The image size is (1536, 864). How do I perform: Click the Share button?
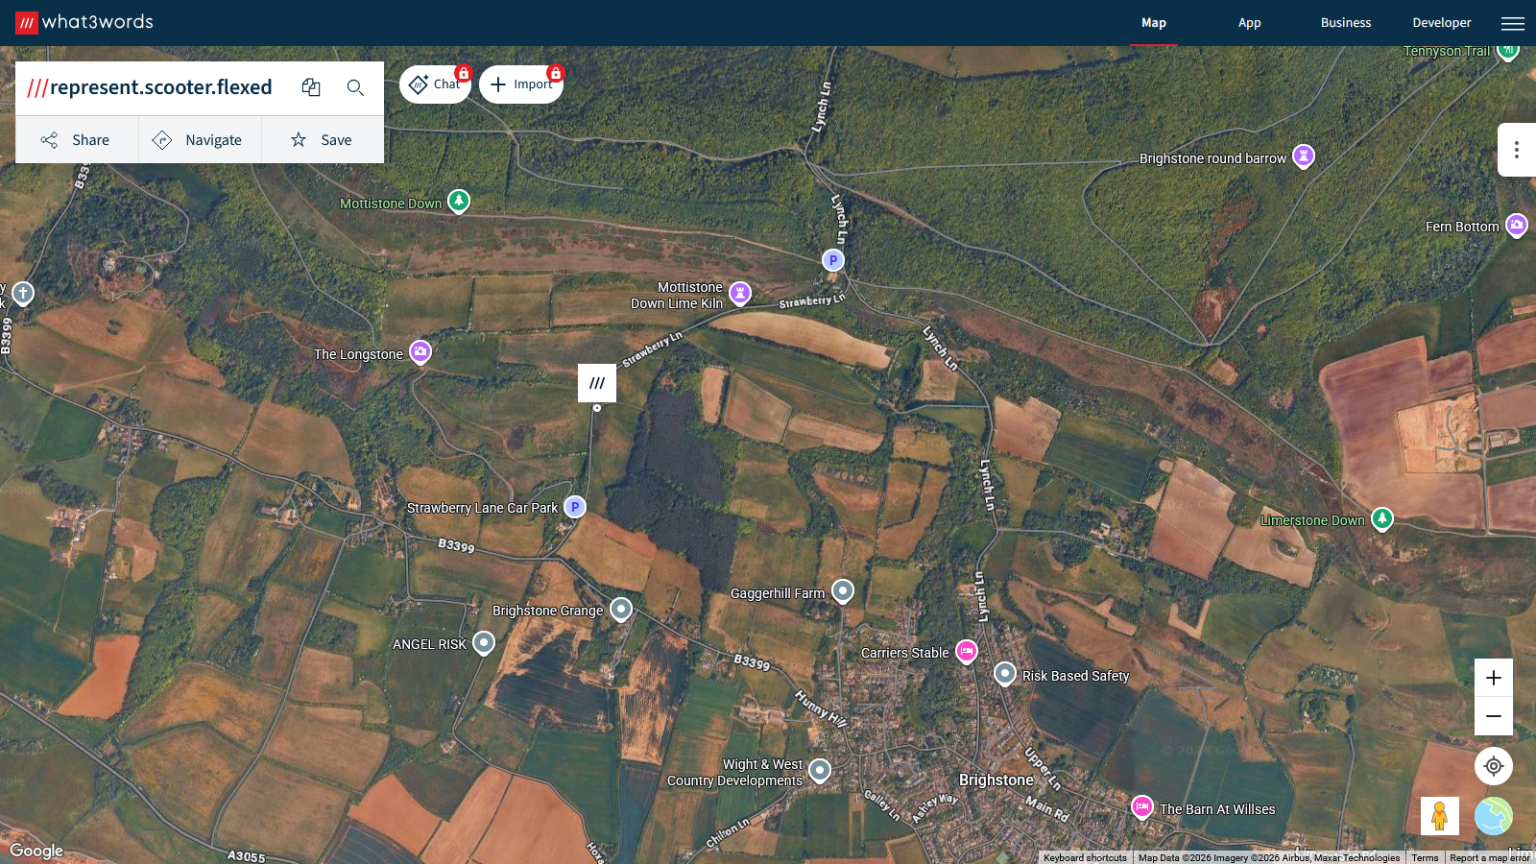click(x=77, y=140)
